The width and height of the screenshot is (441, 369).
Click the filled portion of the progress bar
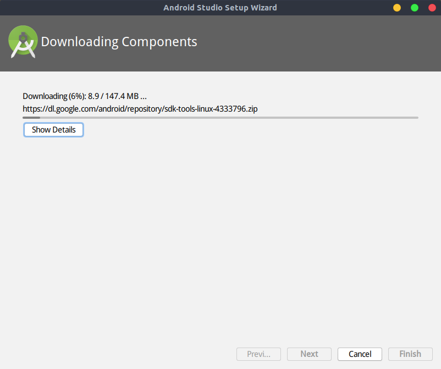(30, 118)
